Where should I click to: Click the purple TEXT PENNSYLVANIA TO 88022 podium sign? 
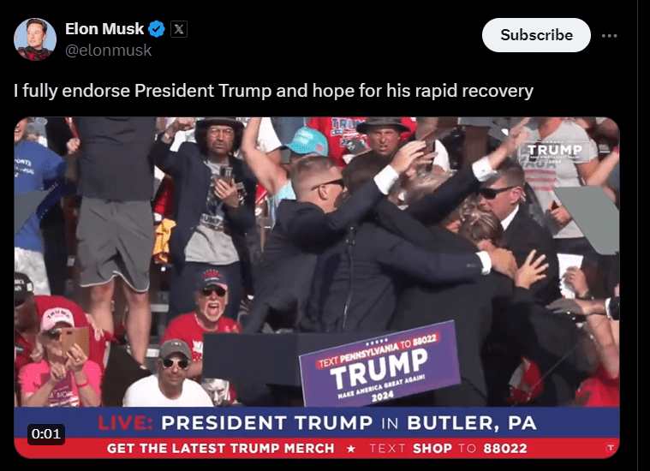(x=379, y=364)
